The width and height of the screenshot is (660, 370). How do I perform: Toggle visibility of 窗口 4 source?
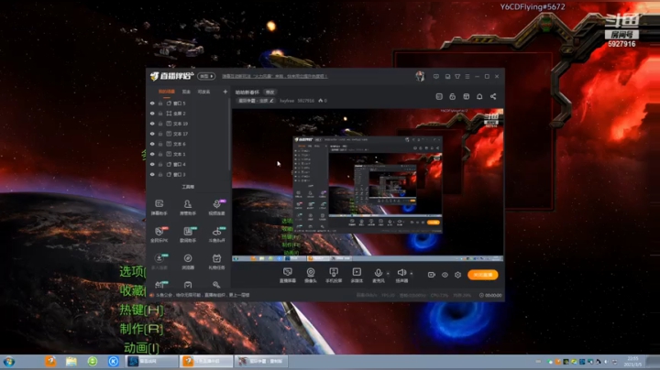(152, 165)
